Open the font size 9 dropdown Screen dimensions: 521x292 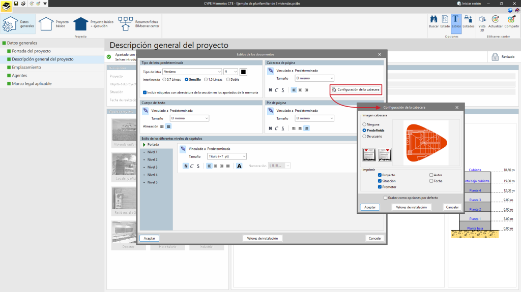[x=230, y=72]
